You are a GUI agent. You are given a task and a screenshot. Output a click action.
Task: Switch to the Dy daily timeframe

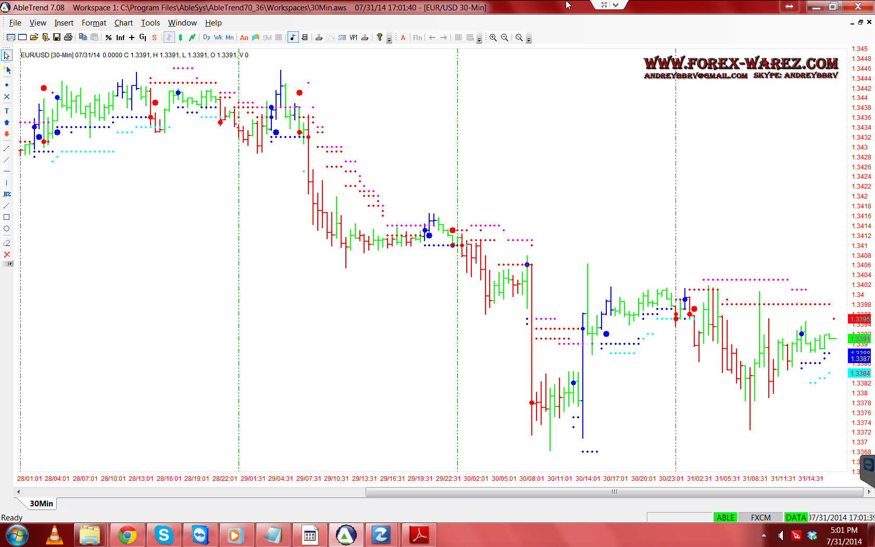tap(207, 38)
